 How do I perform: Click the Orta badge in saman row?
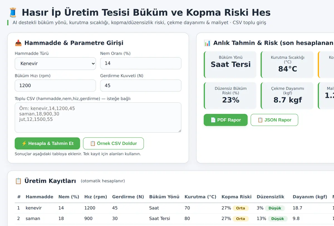[240, 219]
